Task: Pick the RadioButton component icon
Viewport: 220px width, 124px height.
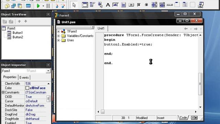Action: coord(146,5)
